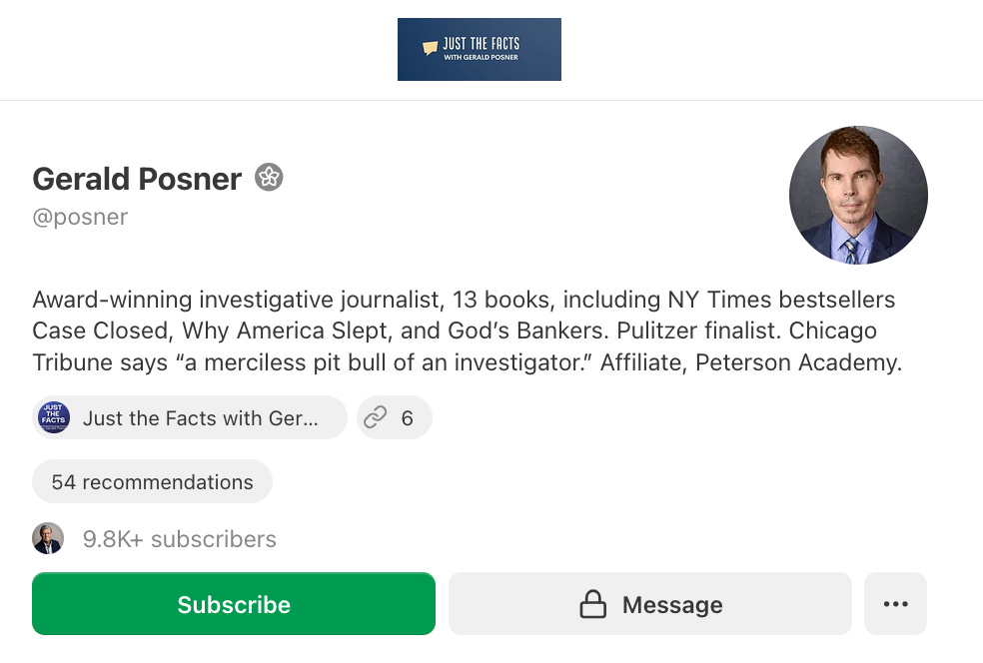The width and height of the screenshot is (983, 663).
Task: Click the profile bio text
Action: [468, 331]
